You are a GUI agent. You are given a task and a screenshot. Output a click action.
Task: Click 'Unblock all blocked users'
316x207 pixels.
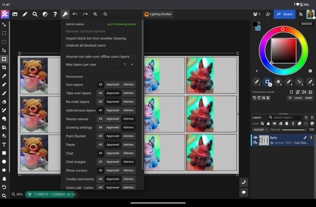tap(86, 45)
